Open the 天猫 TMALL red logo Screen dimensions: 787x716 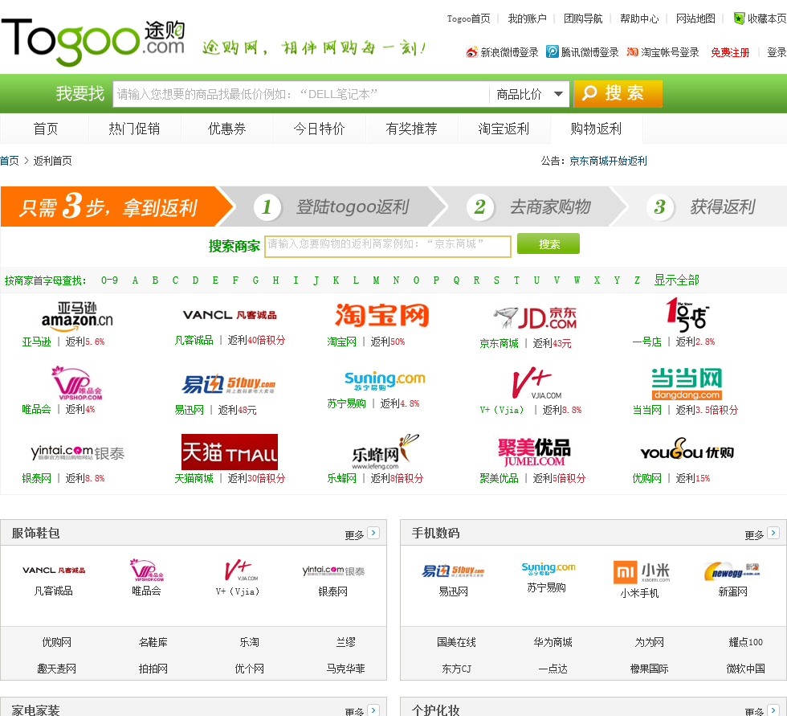(230, 452)
